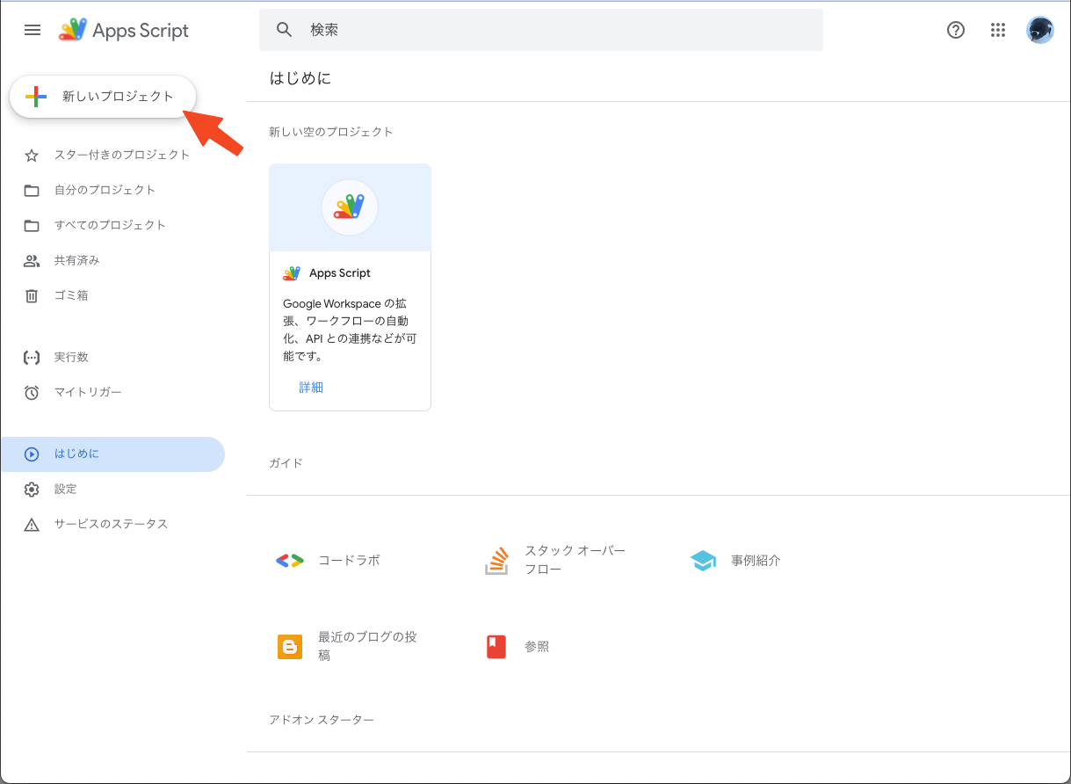The width and height of the screenshot is (1071, 784).
Task: Open 自分のプロジェクト list
Action: 105,190
